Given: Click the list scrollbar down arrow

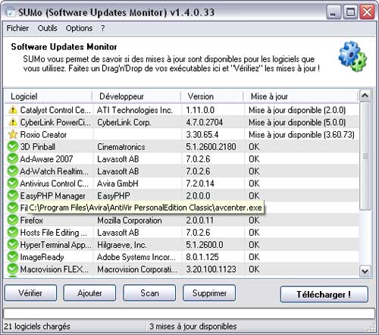Looking at the screenshot, I should pyautogui.click(x=365, y=271).
